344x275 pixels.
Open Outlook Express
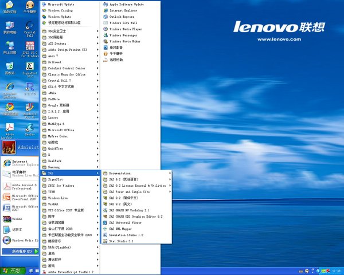(x=130, y=17)
